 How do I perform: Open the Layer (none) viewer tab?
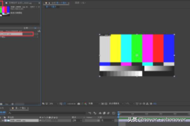(x=80, y=3)
